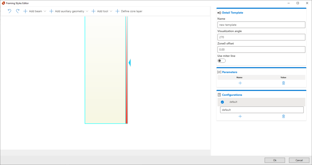This screenshot has height=165, width=312.
Task: Open the Add auxiliary geometry dropdown arrow
Action: [x=87, y=11]
